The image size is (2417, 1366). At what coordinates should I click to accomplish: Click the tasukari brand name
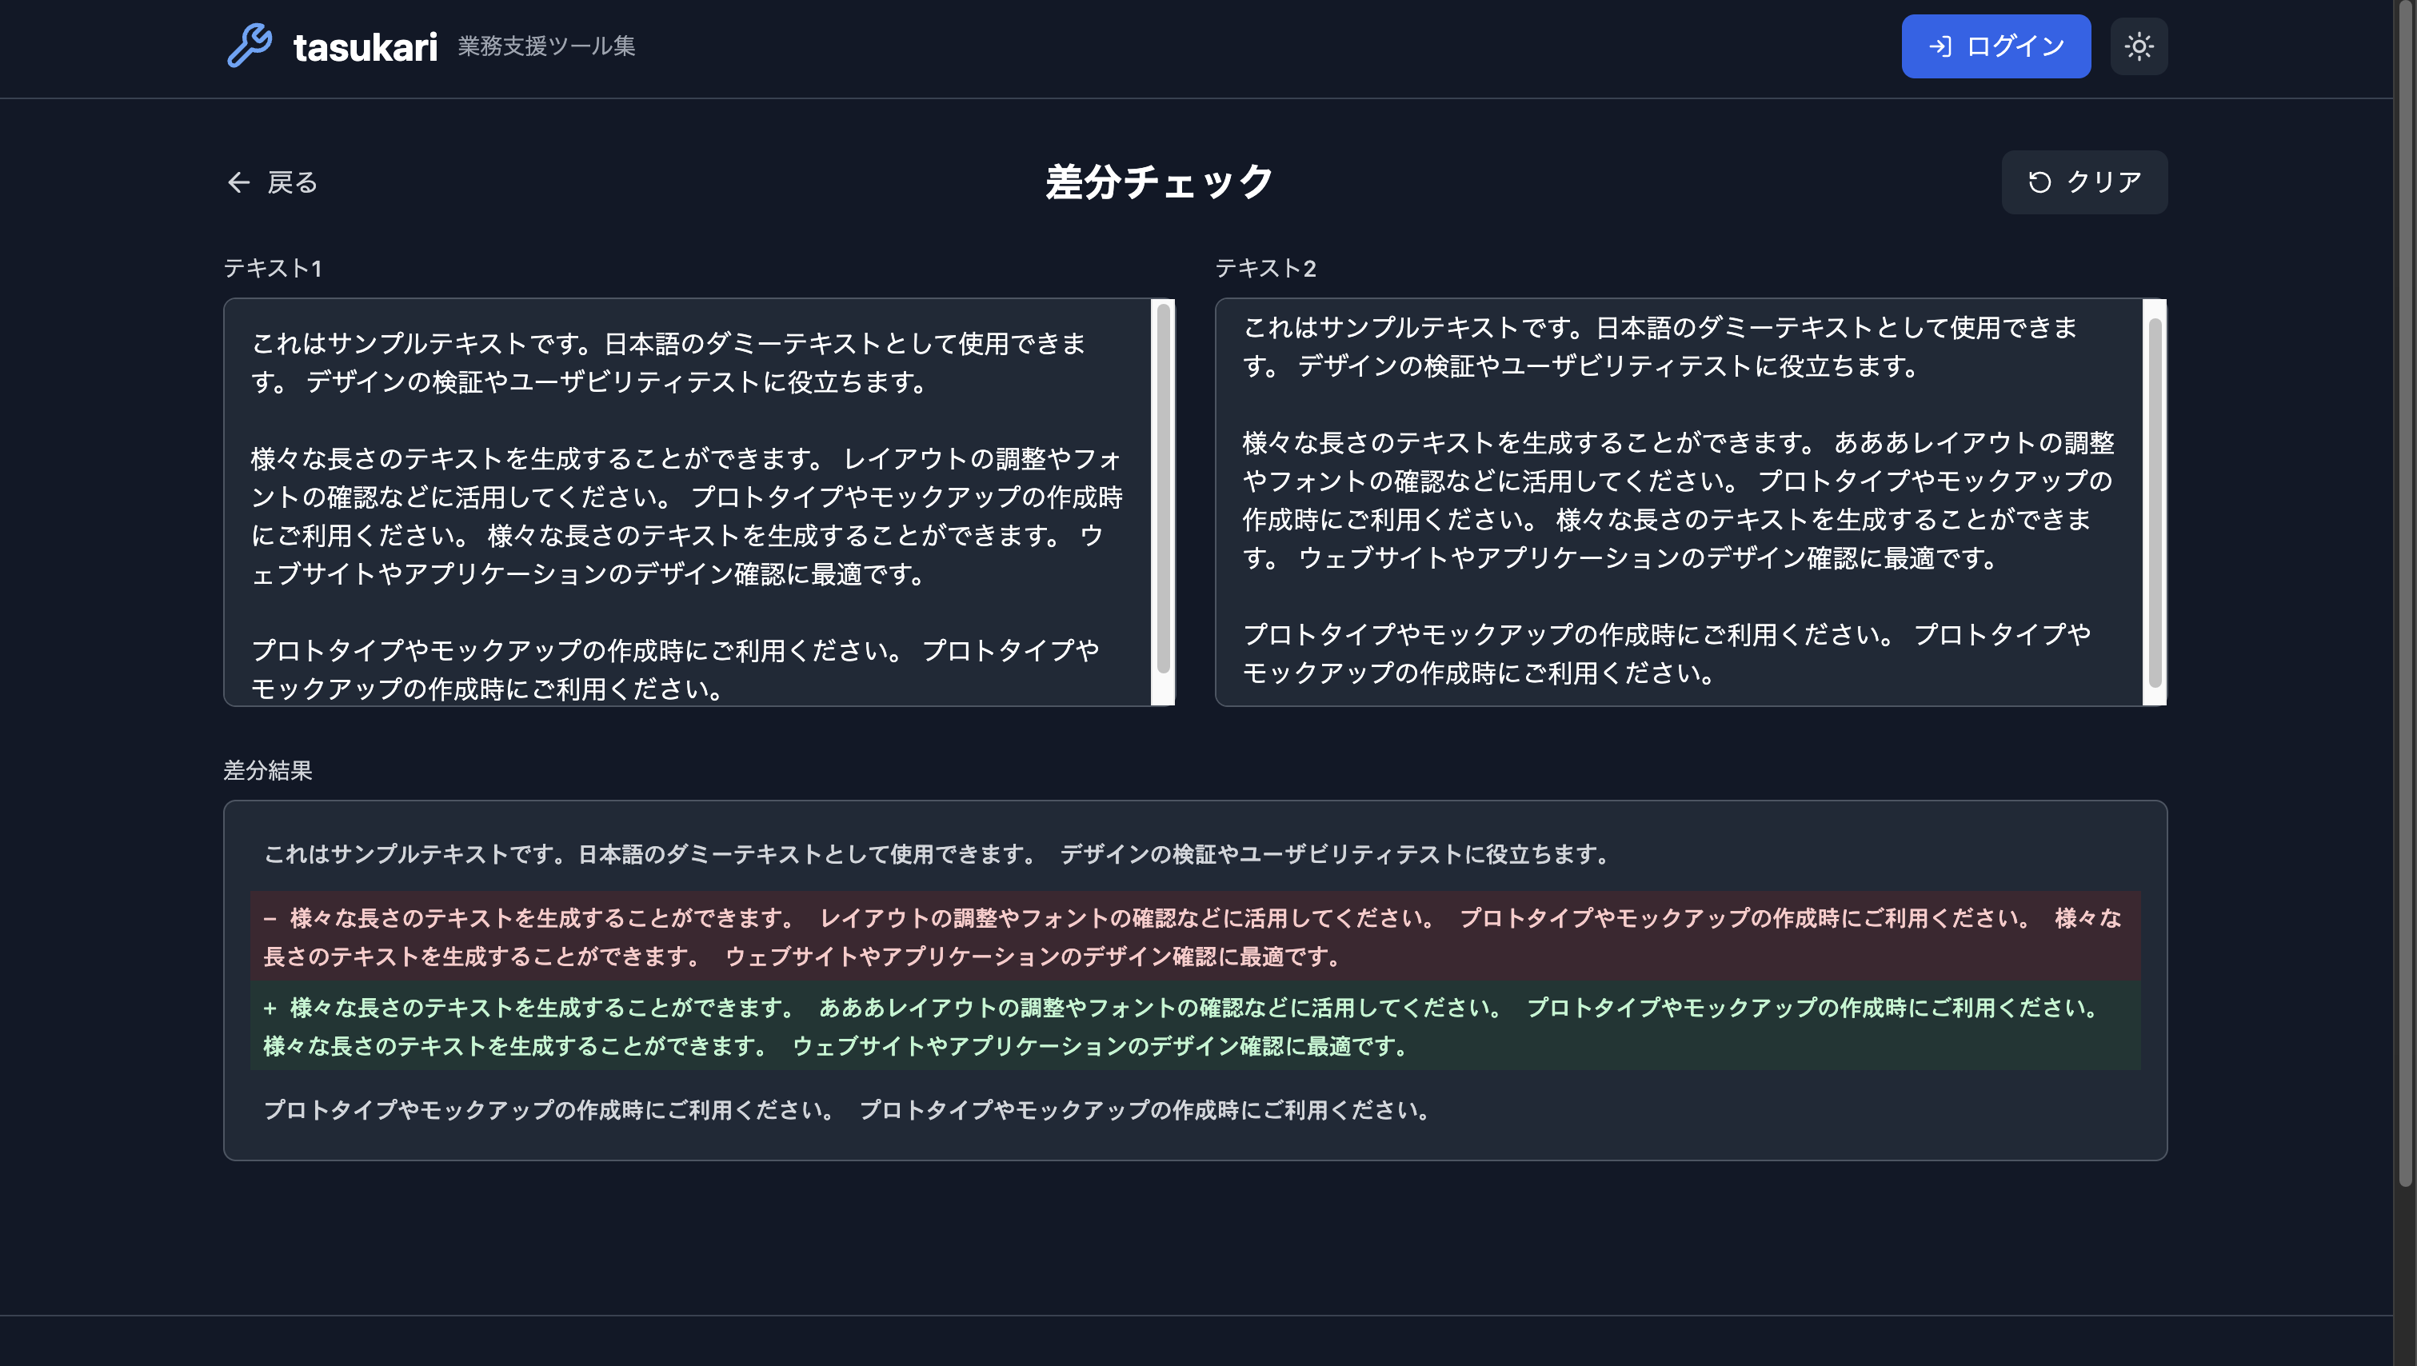(365, 47)
